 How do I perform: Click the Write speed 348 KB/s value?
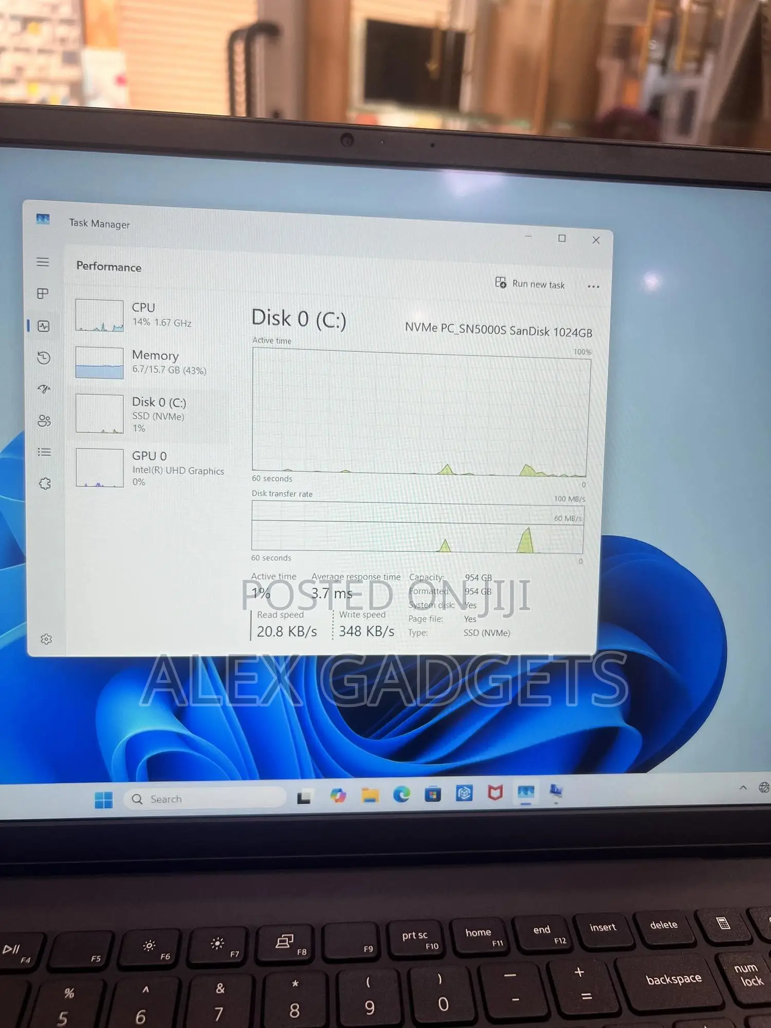[366, 631]
